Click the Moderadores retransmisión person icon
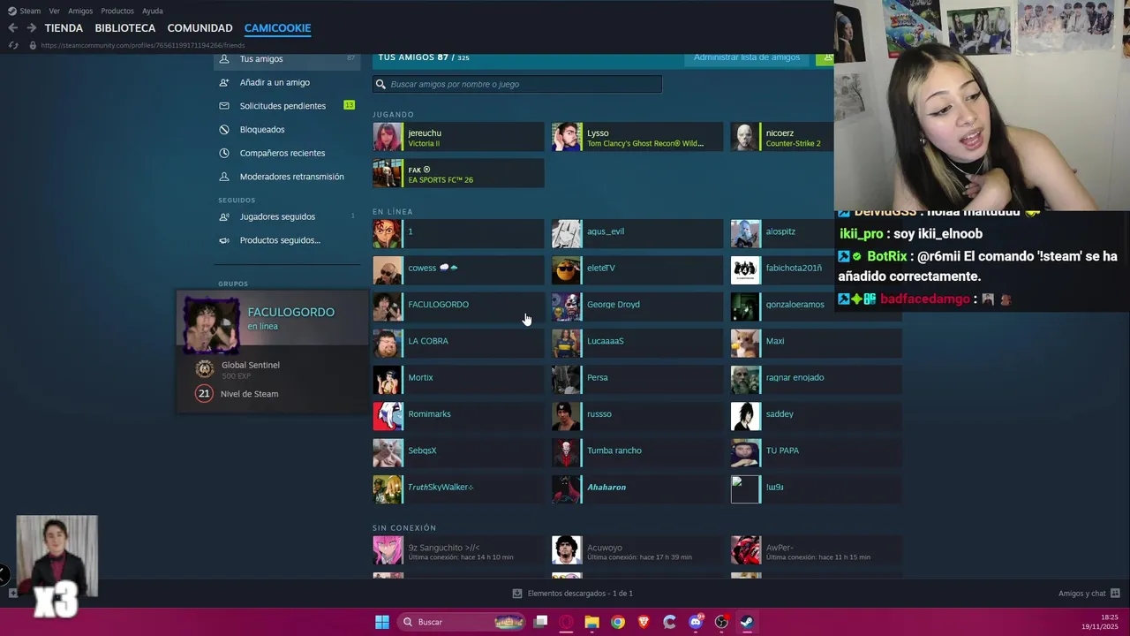The width and height of the screenshot is (1130, 636). coord(223,177)
